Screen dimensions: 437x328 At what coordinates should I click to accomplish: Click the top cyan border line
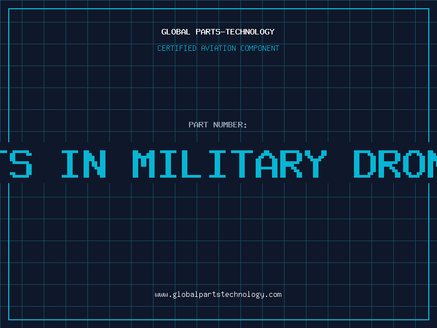[x=218, y=9]
